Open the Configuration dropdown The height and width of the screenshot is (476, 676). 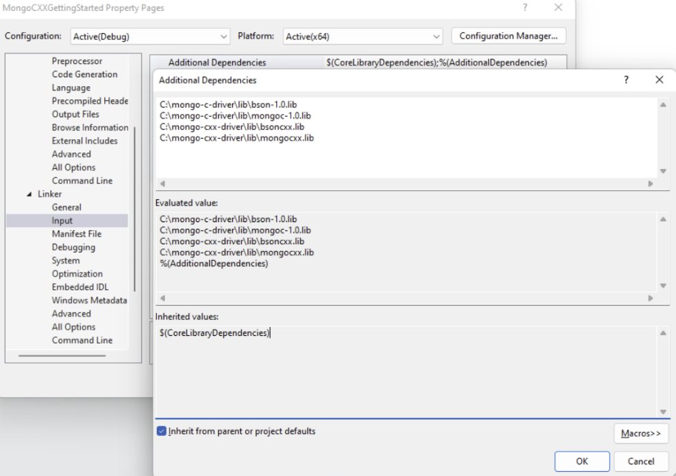(x=150, y=36)
